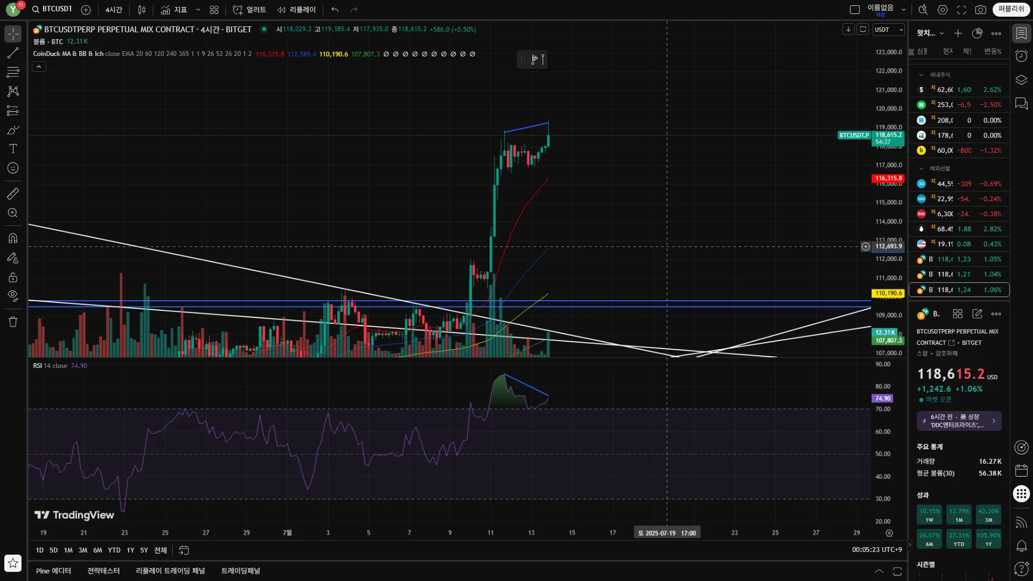Toggle magnet mode on drawing toolbar
Viewport: 1033px width, 581px height.
pos(13,238)
